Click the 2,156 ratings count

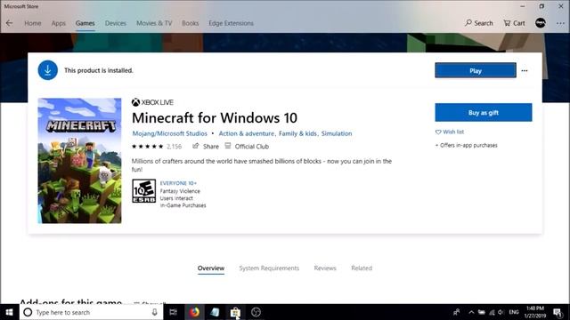pyautogui.click(x=175, y=147)
